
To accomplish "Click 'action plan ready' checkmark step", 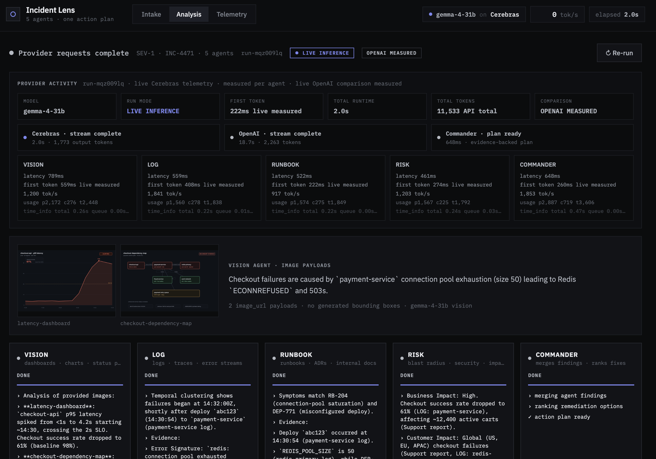I will 559,417.
